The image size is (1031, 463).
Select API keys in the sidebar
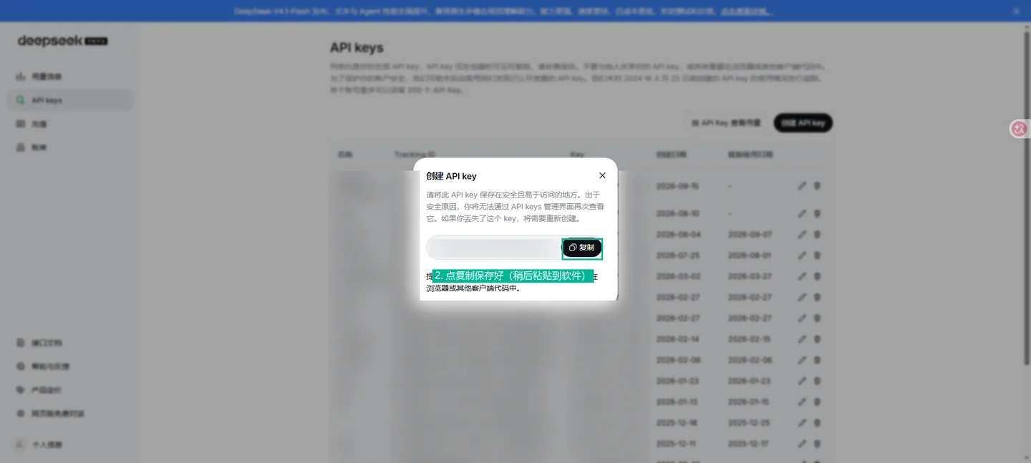(x=69, y=100)
